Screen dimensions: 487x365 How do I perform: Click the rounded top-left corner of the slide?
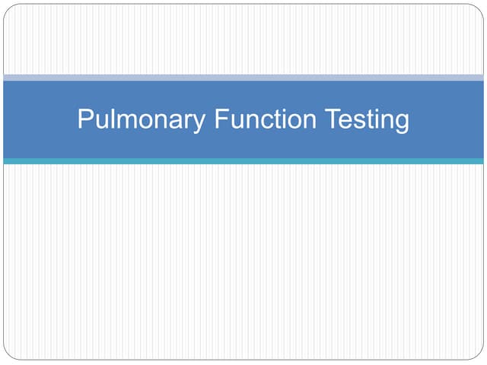8,9
